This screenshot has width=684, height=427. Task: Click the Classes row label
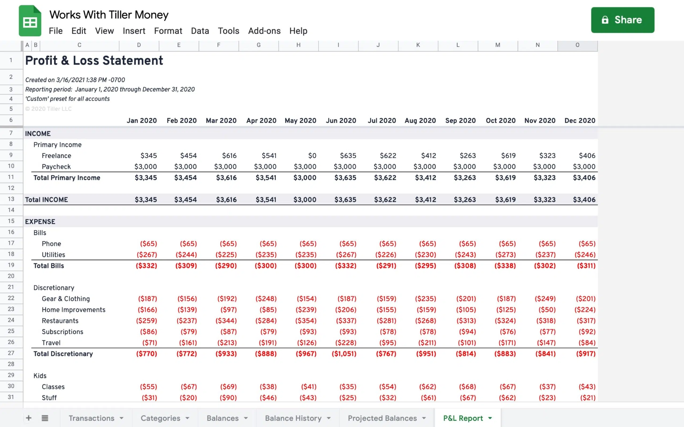[x=53, y=387]
